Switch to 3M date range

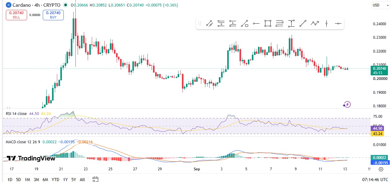click(x=36, y=180)
